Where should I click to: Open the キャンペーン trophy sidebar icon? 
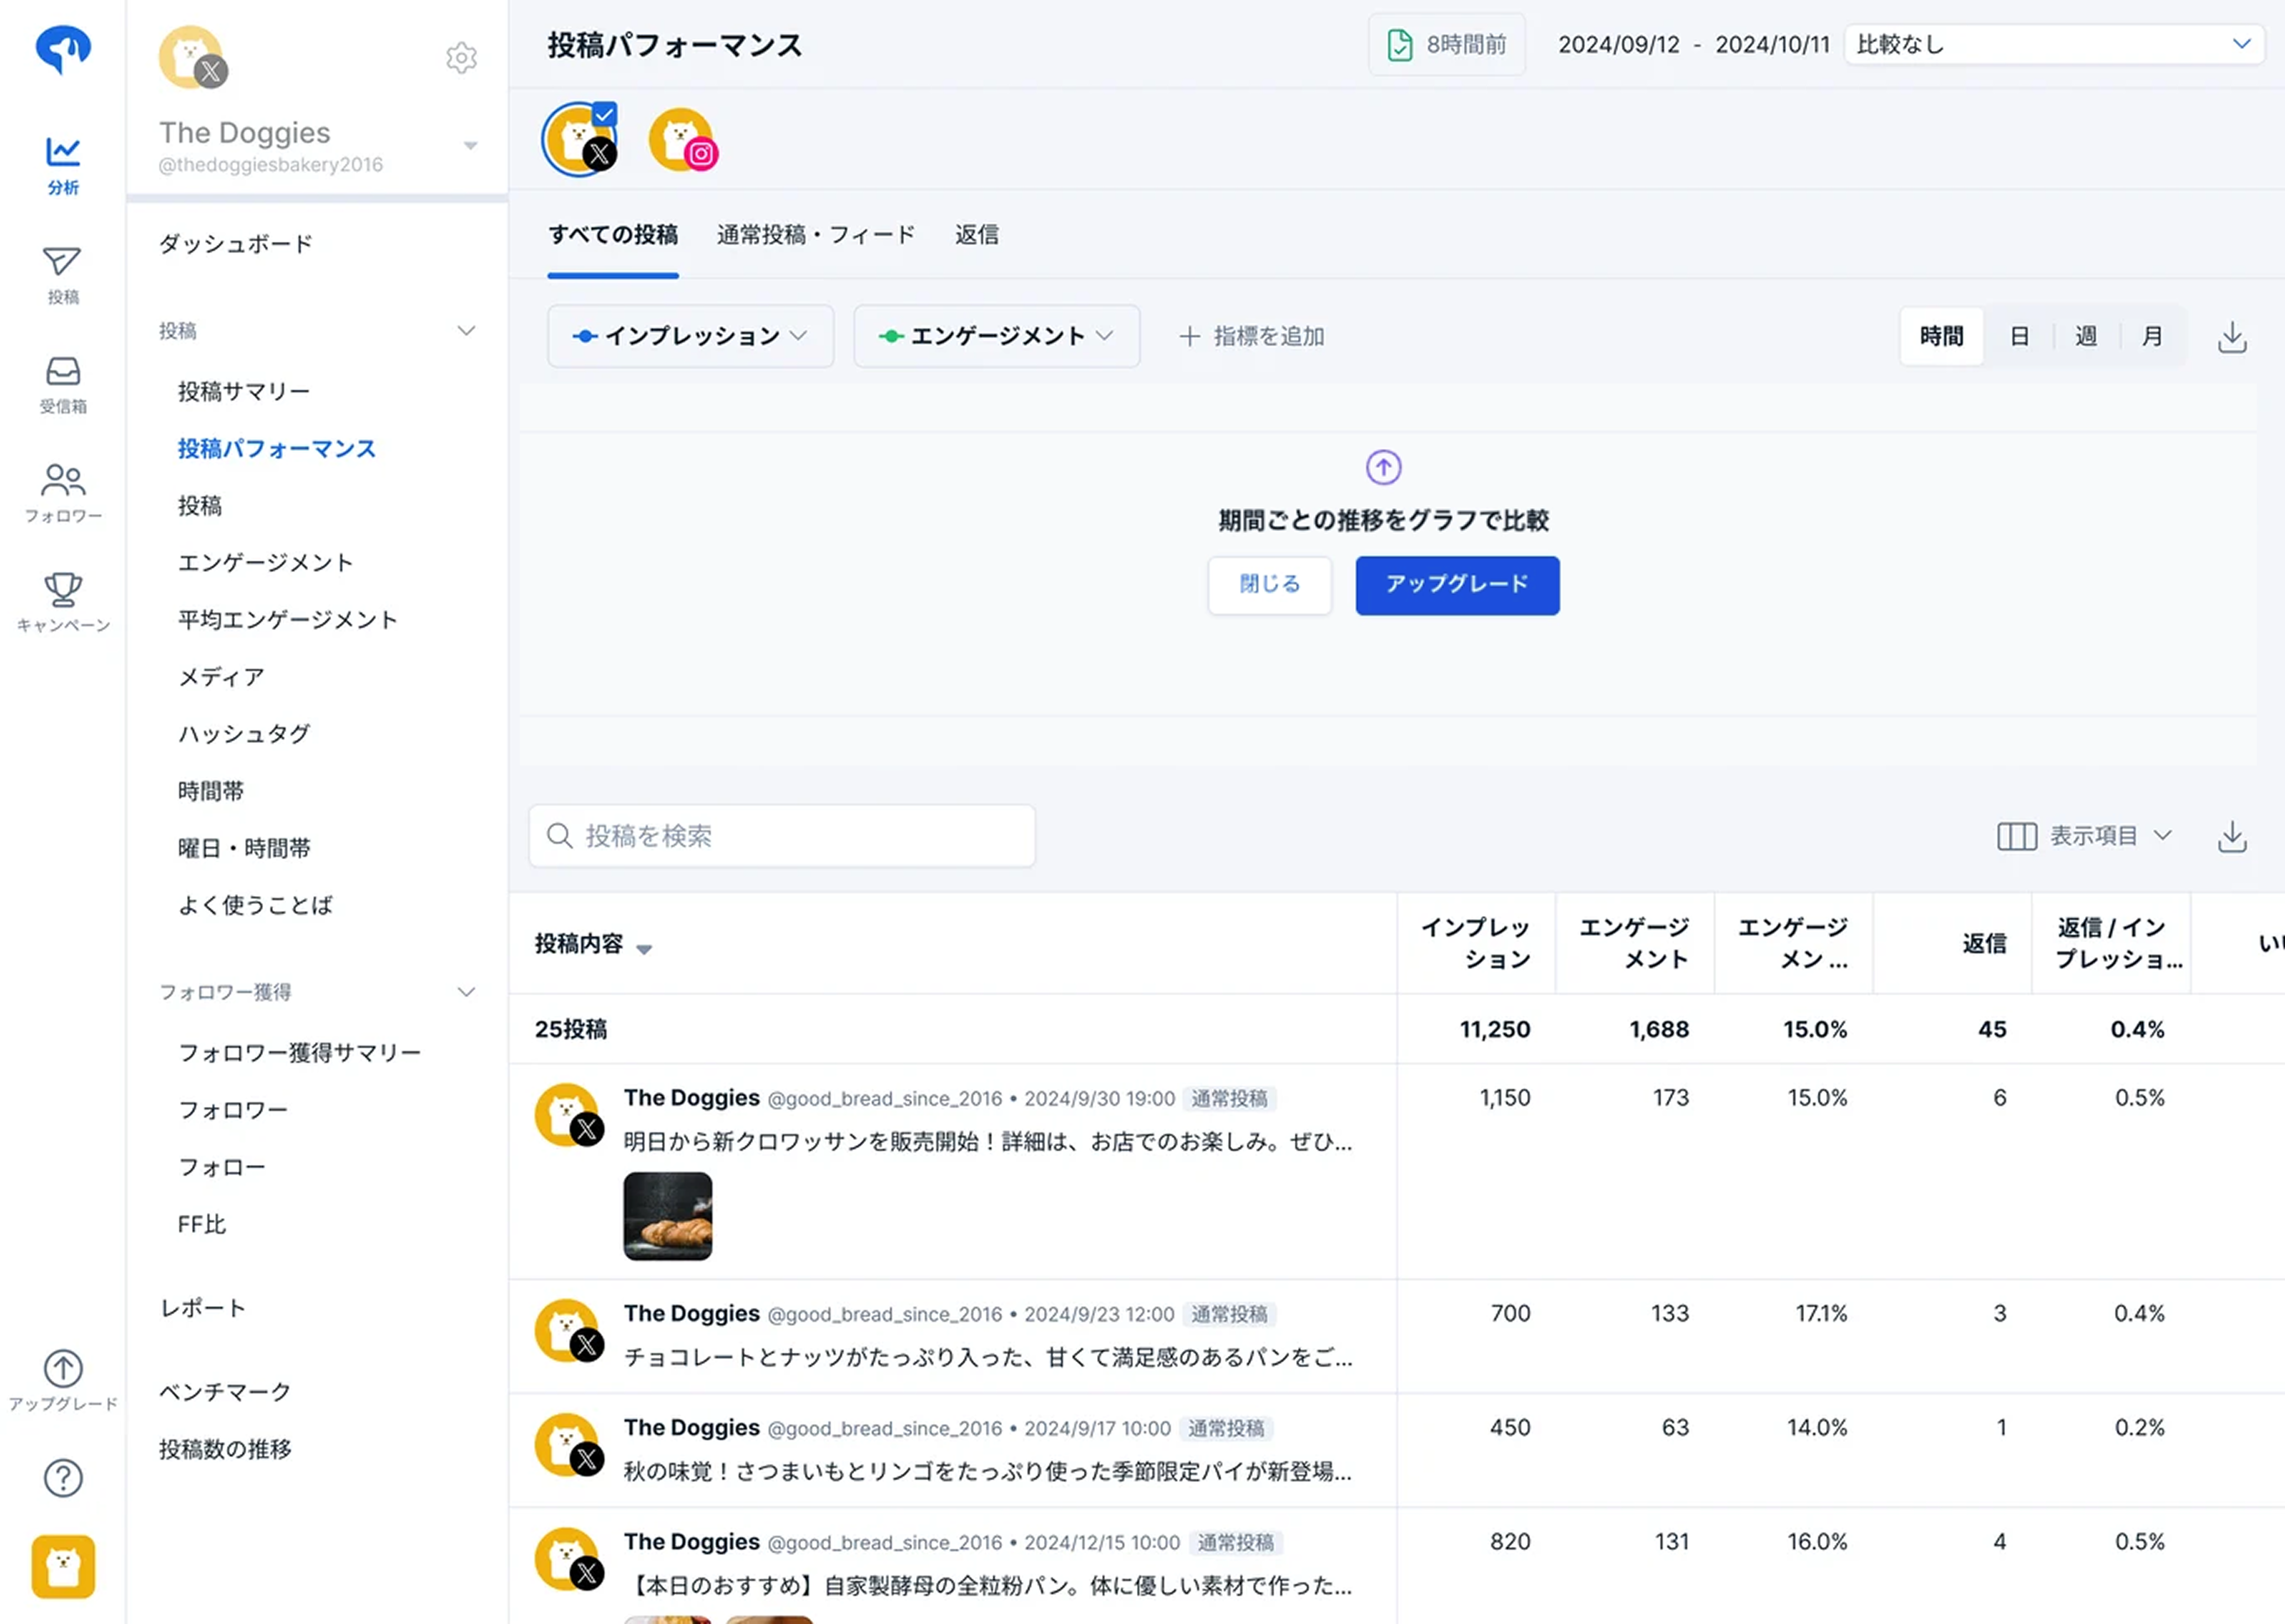(x=63, y=603)
